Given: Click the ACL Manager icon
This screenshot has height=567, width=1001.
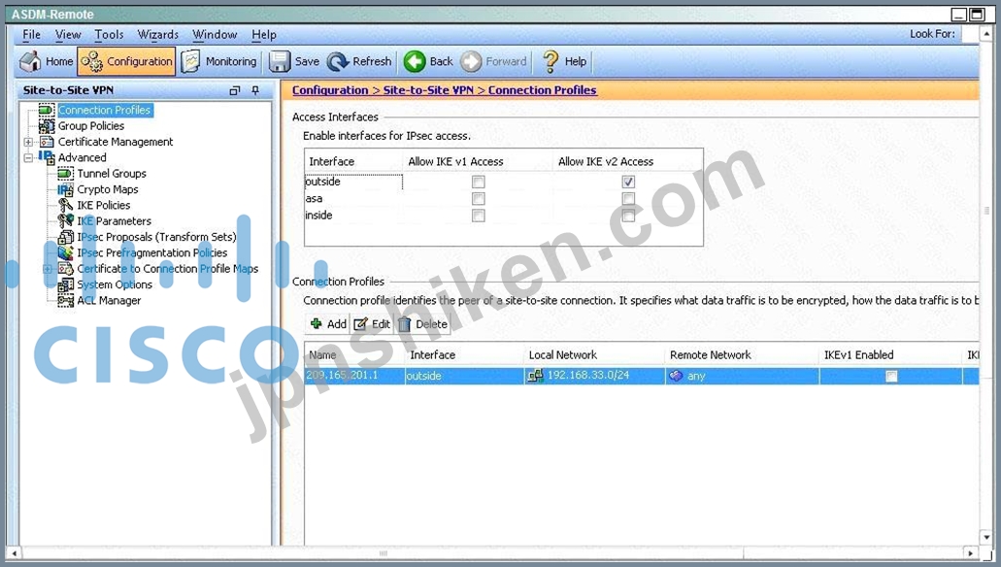Looking at the screenshot, I should [65, 301].
